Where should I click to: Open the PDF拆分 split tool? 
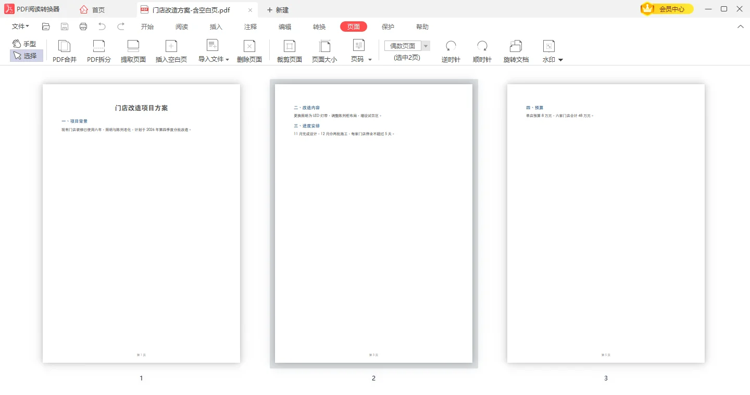pyautogui.click(x=99, y=46)
